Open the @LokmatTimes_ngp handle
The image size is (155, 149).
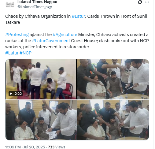[35, 7]
